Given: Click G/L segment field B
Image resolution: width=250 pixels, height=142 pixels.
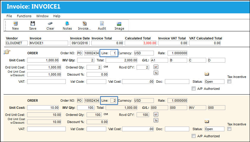Looking at the screenshot, I should [178, 60].
